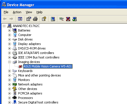The image size is (127, 104).
Task: Expand the Monitors category
Action: point(9,80)
